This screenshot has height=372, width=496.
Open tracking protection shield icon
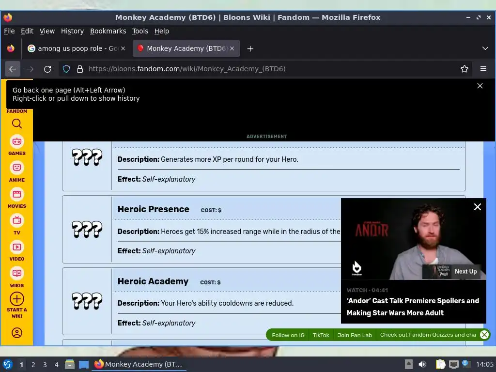(66, 69)
